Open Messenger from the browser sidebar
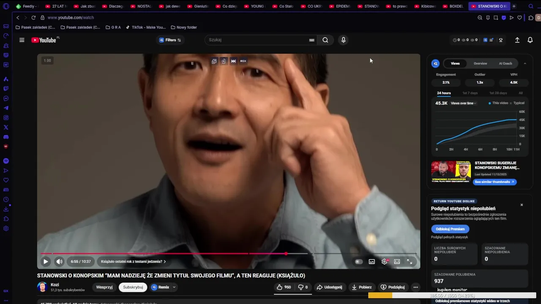This screenshot has height=304, width=541. [6, 98]
